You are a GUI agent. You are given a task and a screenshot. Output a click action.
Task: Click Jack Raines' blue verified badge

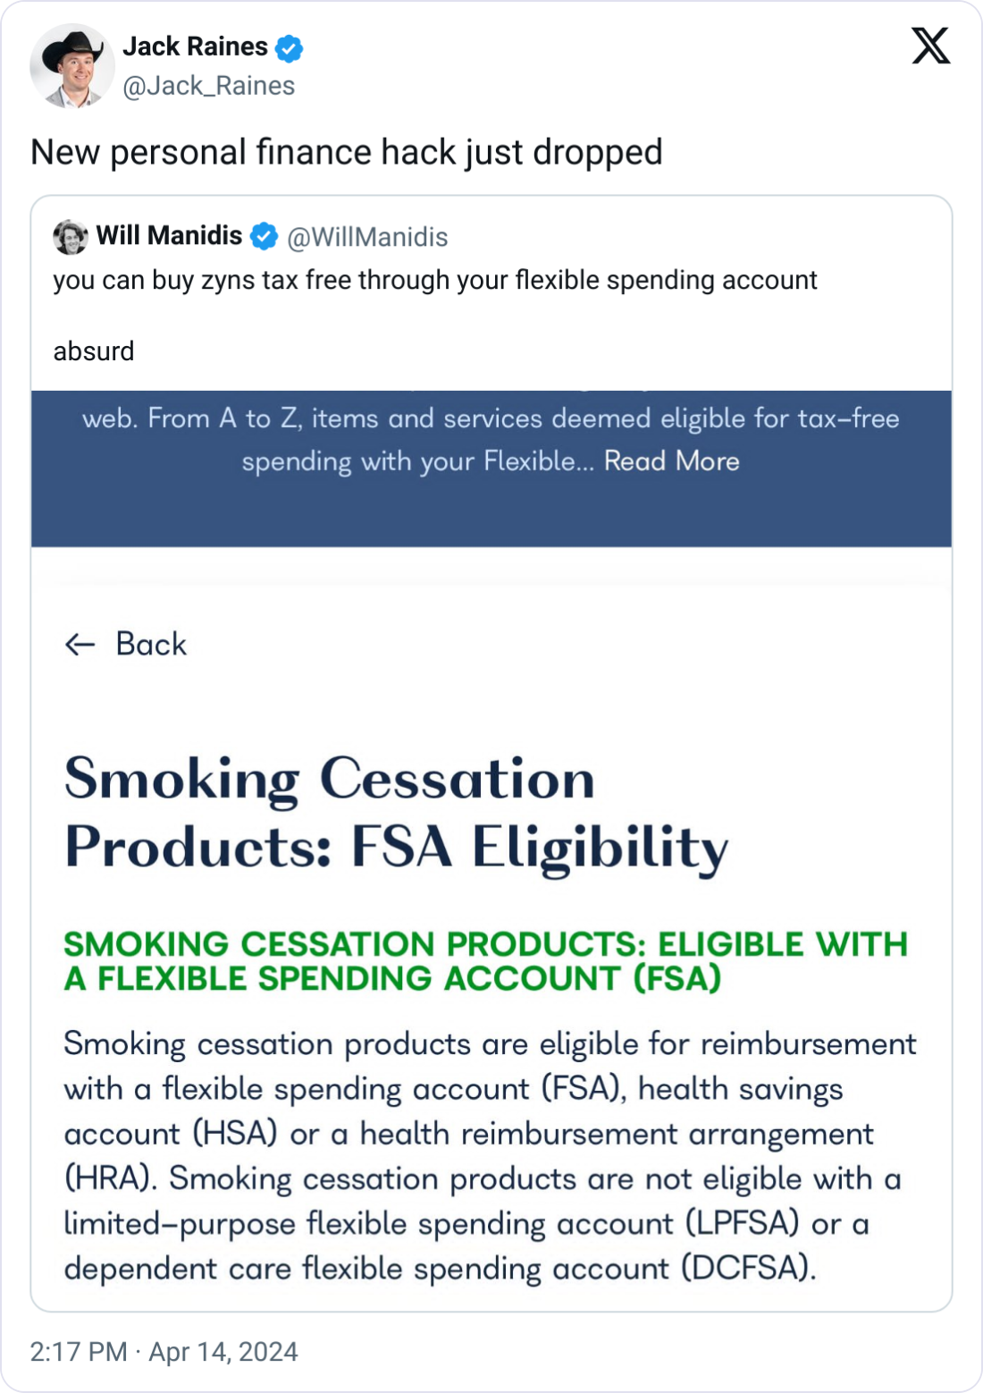[289, 48]
